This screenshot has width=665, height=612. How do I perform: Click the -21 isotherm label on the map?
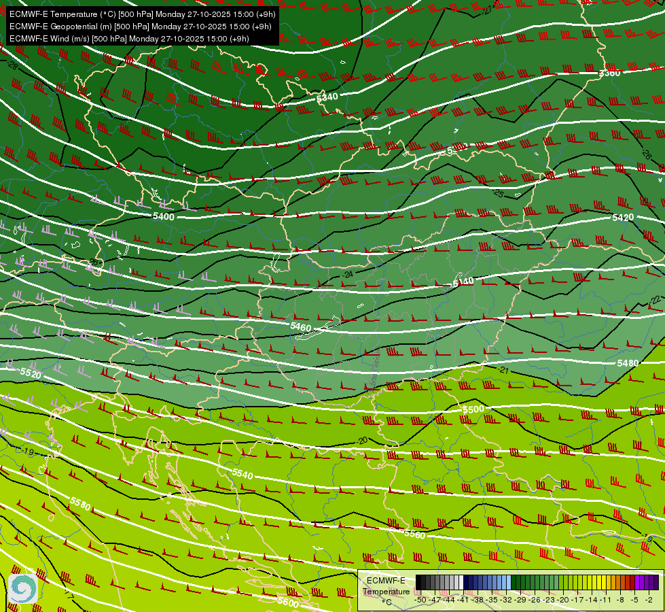(x=503, y=370)
